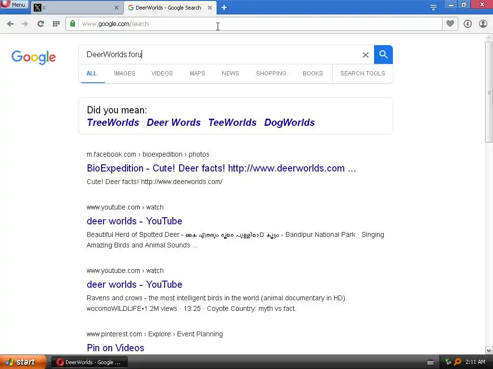
Task: Click the vertical scrollbar thumb
Action: tap(489, 92)
